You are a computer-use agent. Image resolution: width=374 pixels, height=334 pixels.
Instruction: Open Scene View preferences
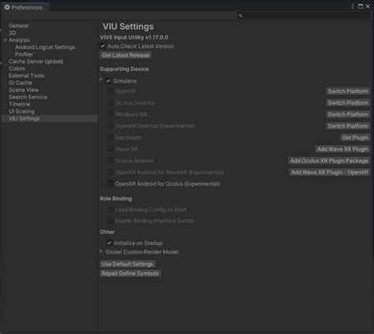[24, 90]
